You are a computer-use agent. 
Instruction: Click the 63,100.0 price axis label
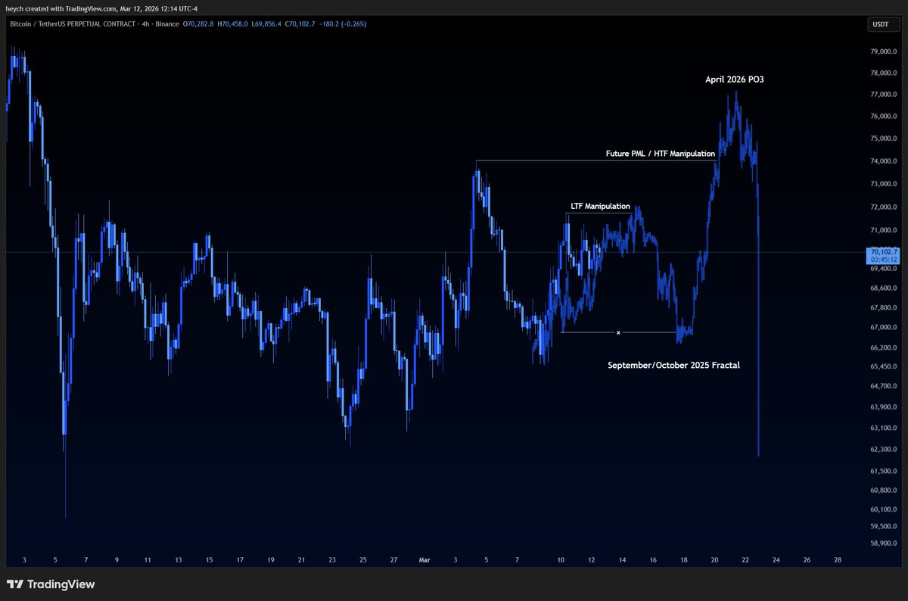[884, 428]
